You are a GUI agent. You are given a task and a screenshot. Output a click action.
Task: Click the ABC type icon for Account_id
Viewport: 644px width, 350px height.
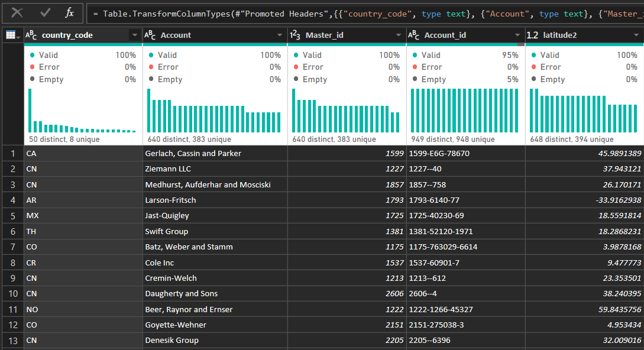(414, 35)
